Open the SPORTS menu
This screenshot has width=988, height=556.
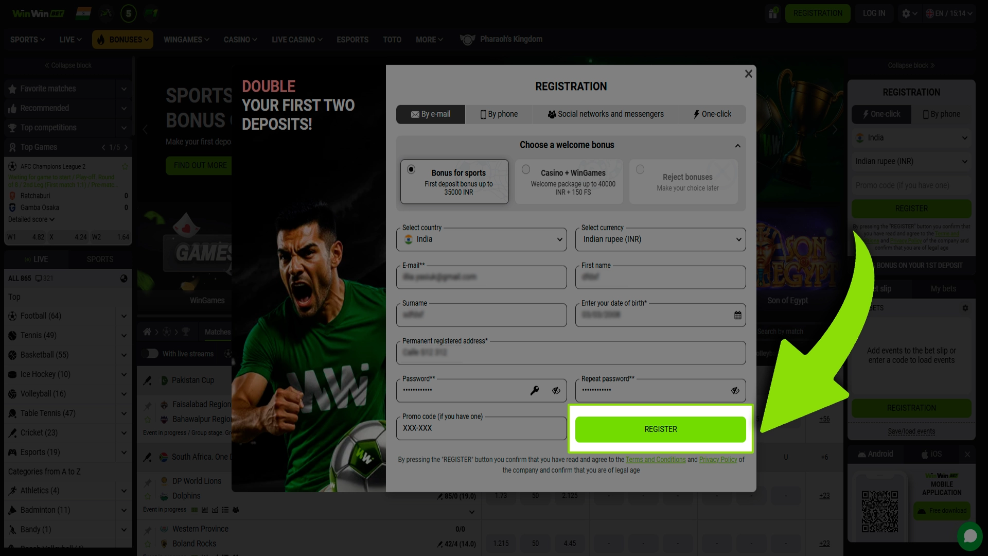click(28, 40)
